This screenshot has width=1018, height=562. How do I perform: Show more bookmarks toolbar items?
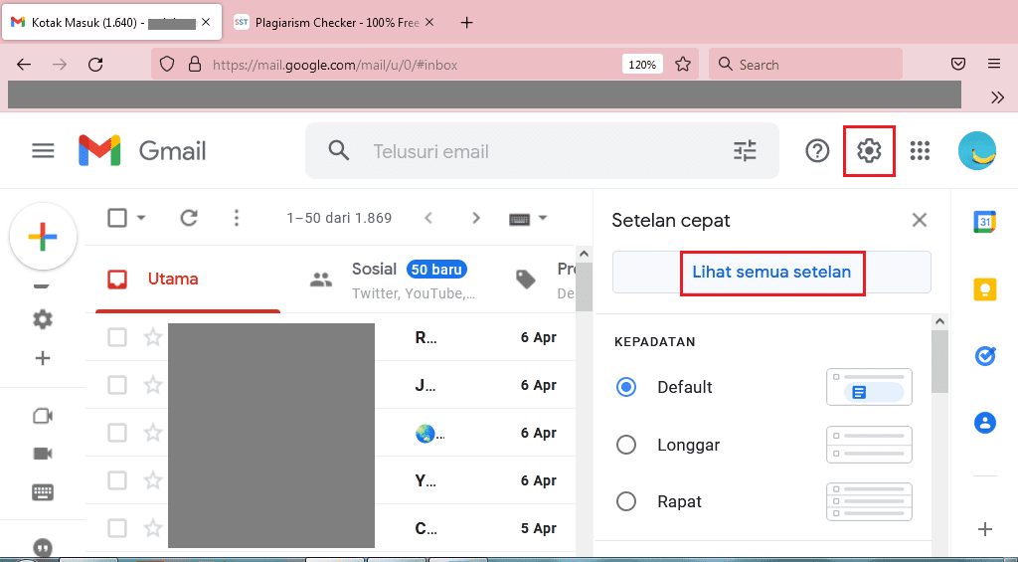click(x=997, y=97)
